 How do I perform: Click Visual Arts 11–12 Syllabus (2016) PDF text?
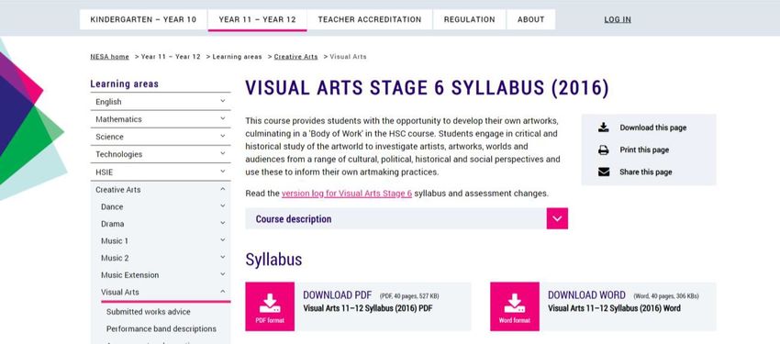tap(368, 308)
